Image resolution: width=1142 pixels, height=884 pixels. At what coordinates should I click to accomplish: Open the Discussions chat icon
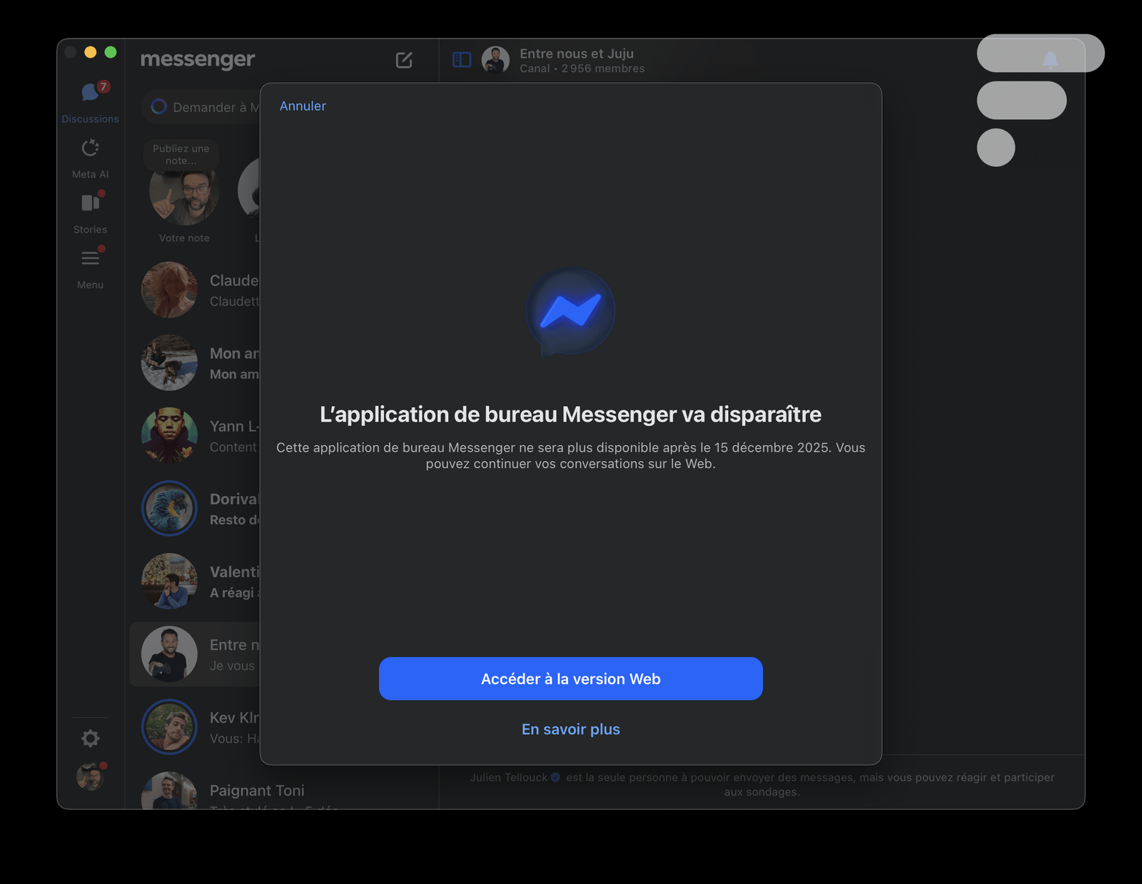click(x=90, y=92)
